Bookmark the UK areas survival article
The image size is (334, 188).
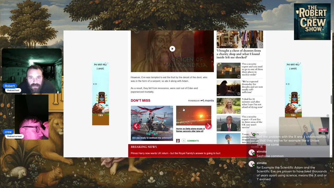238,129
